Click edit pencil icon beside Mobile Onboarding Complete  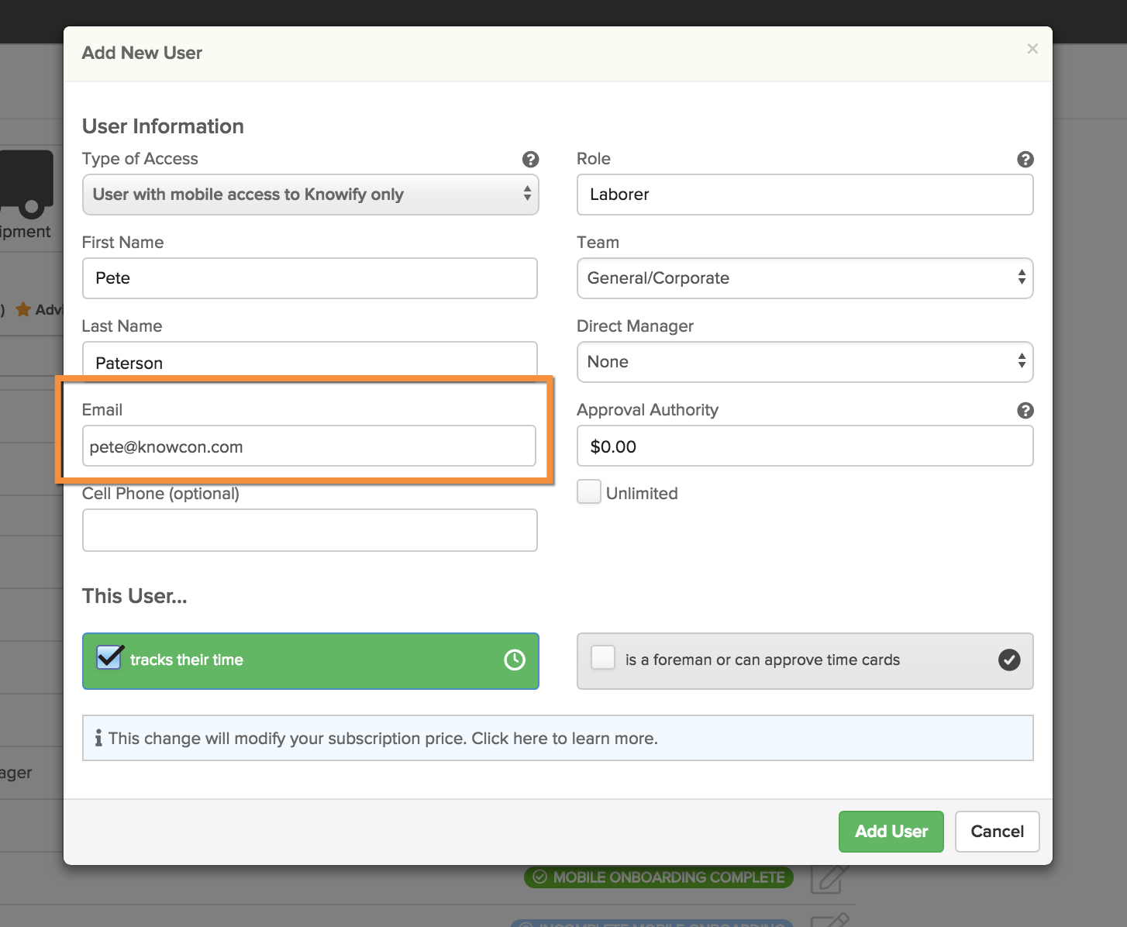click(x=829, y=879)
